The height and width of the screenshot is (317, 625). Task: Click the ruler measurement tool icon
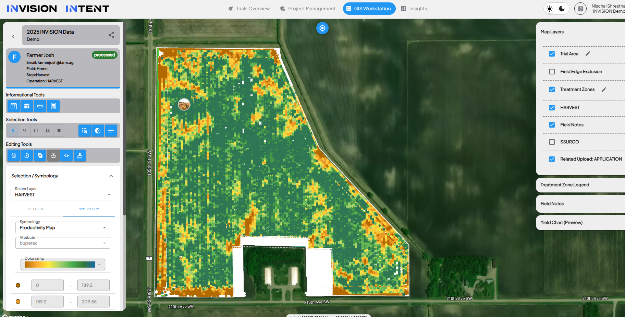click(x=40, y=106)
